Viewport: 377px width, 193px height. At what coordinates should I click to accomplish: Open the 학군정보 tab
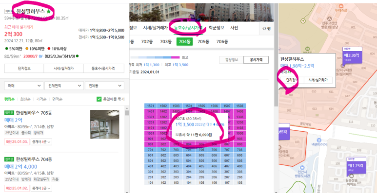pyautogui.click(x=217, y=28)
